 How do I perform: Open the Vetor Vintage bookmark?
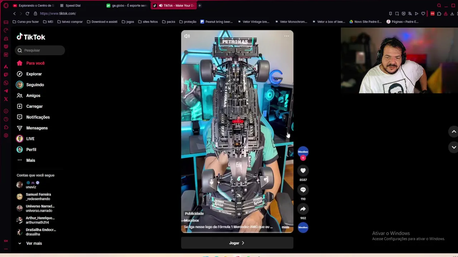(x=253, y=22)
